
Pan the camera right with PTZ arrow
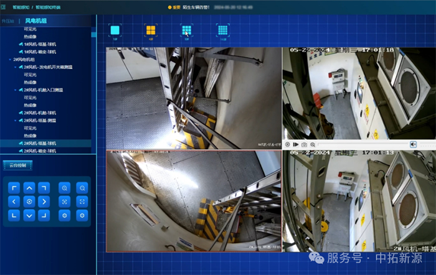click(44, 201)
